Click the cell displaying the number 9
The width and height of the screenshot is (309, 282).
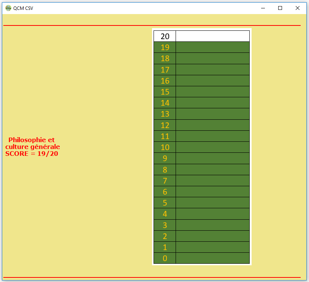(164, 158)
